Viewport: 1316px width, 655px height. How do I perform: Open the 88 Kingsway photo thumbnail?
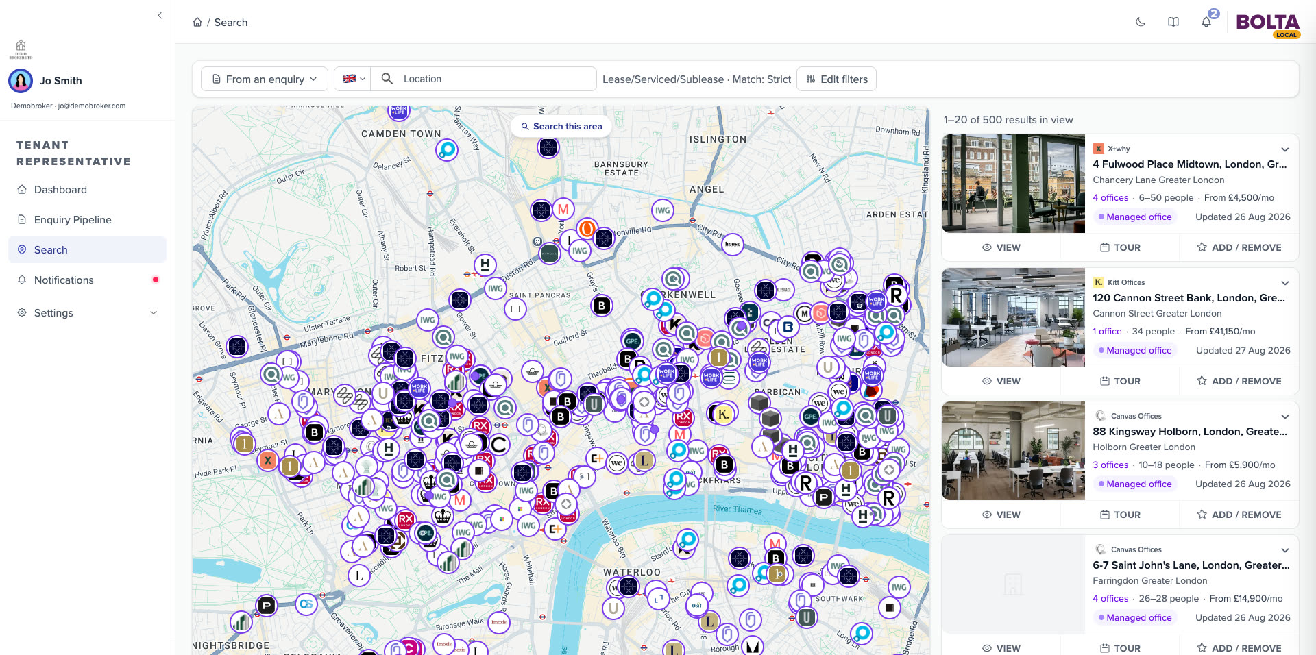tap(1013, 451)
